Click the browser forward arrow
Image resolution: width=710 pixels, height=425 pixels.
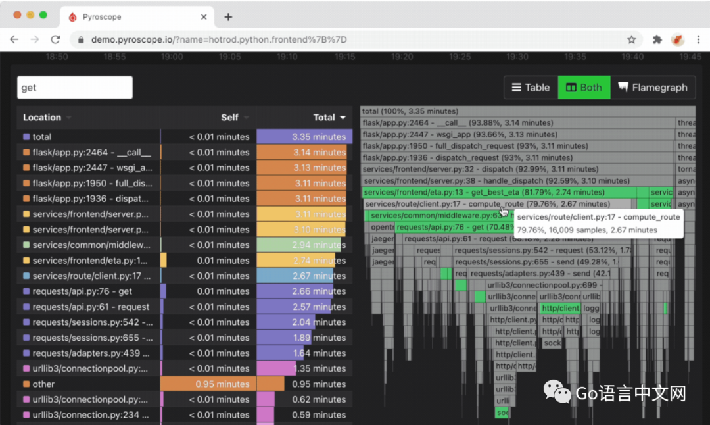pos(34,39)
